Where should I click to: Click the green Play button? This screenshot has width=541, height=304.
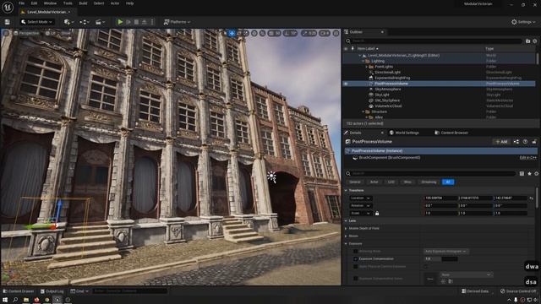120,22
